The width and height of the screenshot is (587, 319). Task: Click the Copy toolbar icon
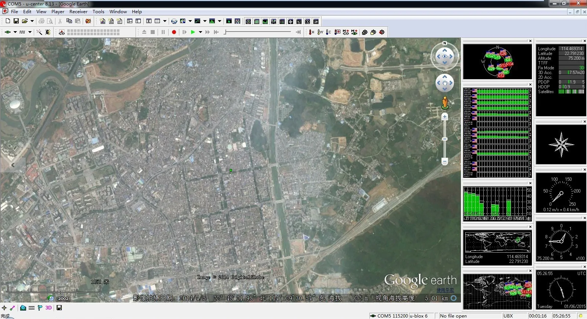[69, 21]
